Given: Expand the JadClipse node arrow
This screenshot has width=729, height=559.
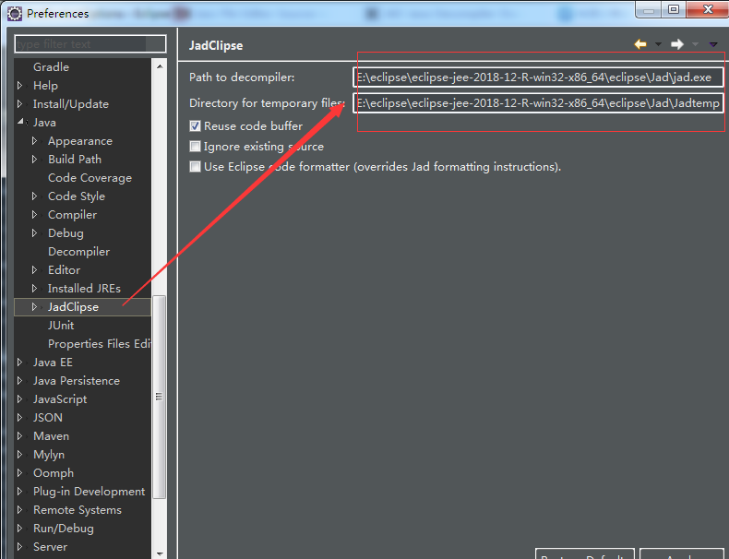Looking at the screenshot, I should click(34, 306).
